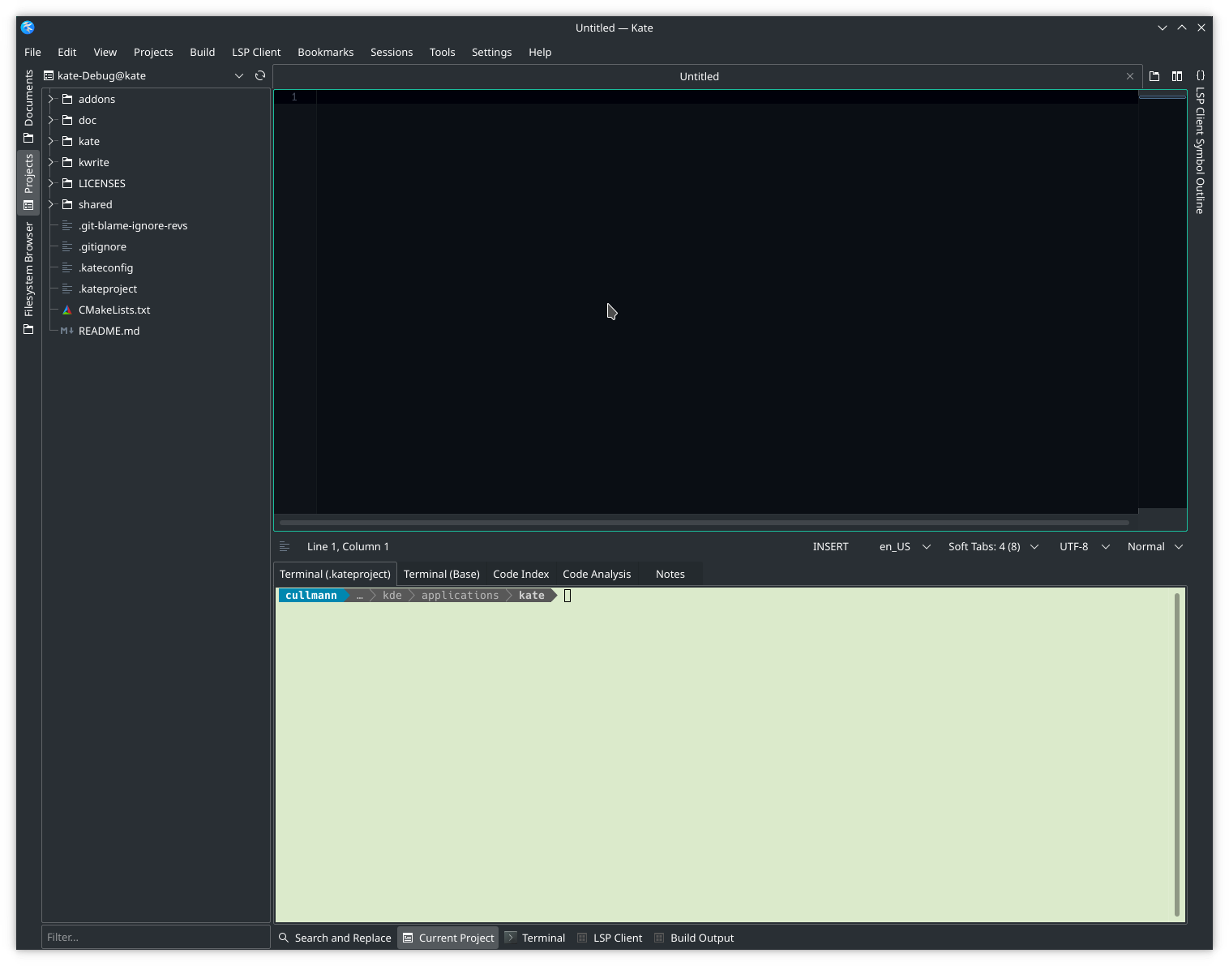Click the terminal panel vertical scrollbar

click(1177, 755)
